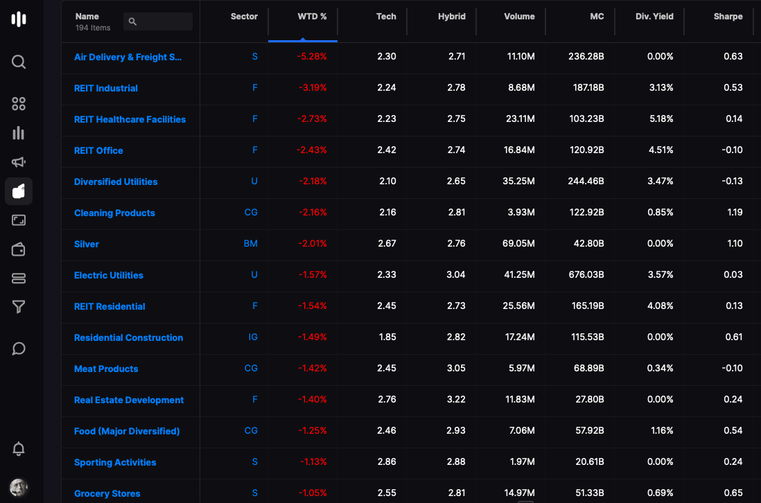This screenshot has width=761, height=503.
Task: Open the Food (Major Diversified) link
Action: [x=127, y=431]
